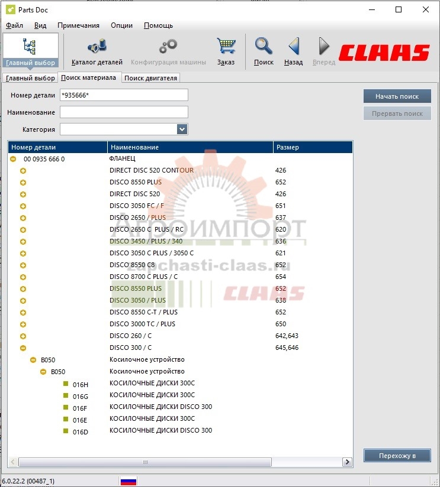Open Каталог деталей parts catalog
The height and width of the screenshot is (487, 440).
[97, 52]
